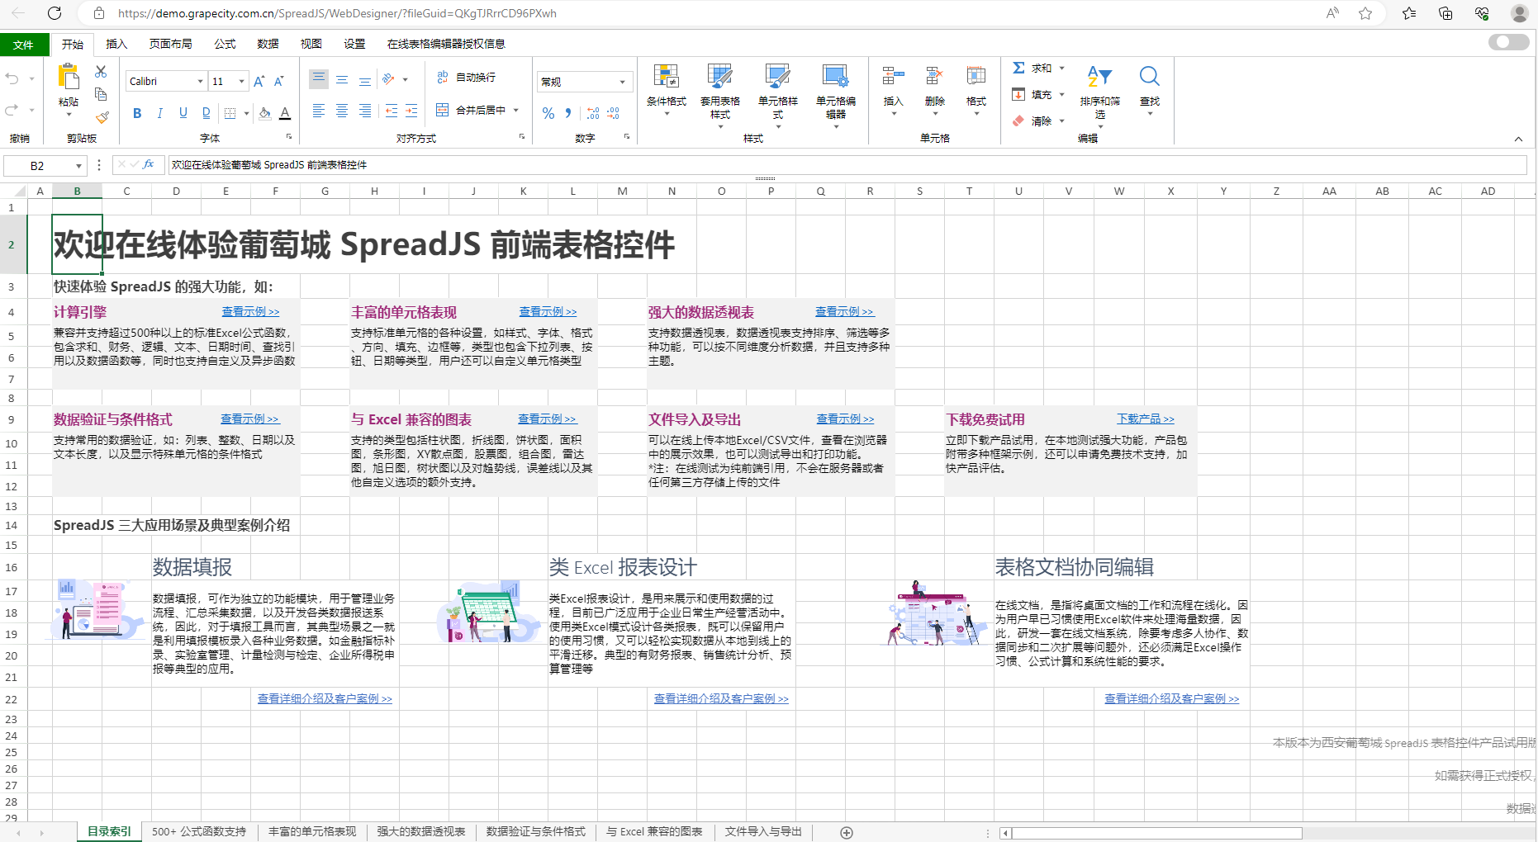This screenshot has height=842, width=1538.
Task: Open 查看详细介绍 link under 数据填报
Action: pos(325,698)
